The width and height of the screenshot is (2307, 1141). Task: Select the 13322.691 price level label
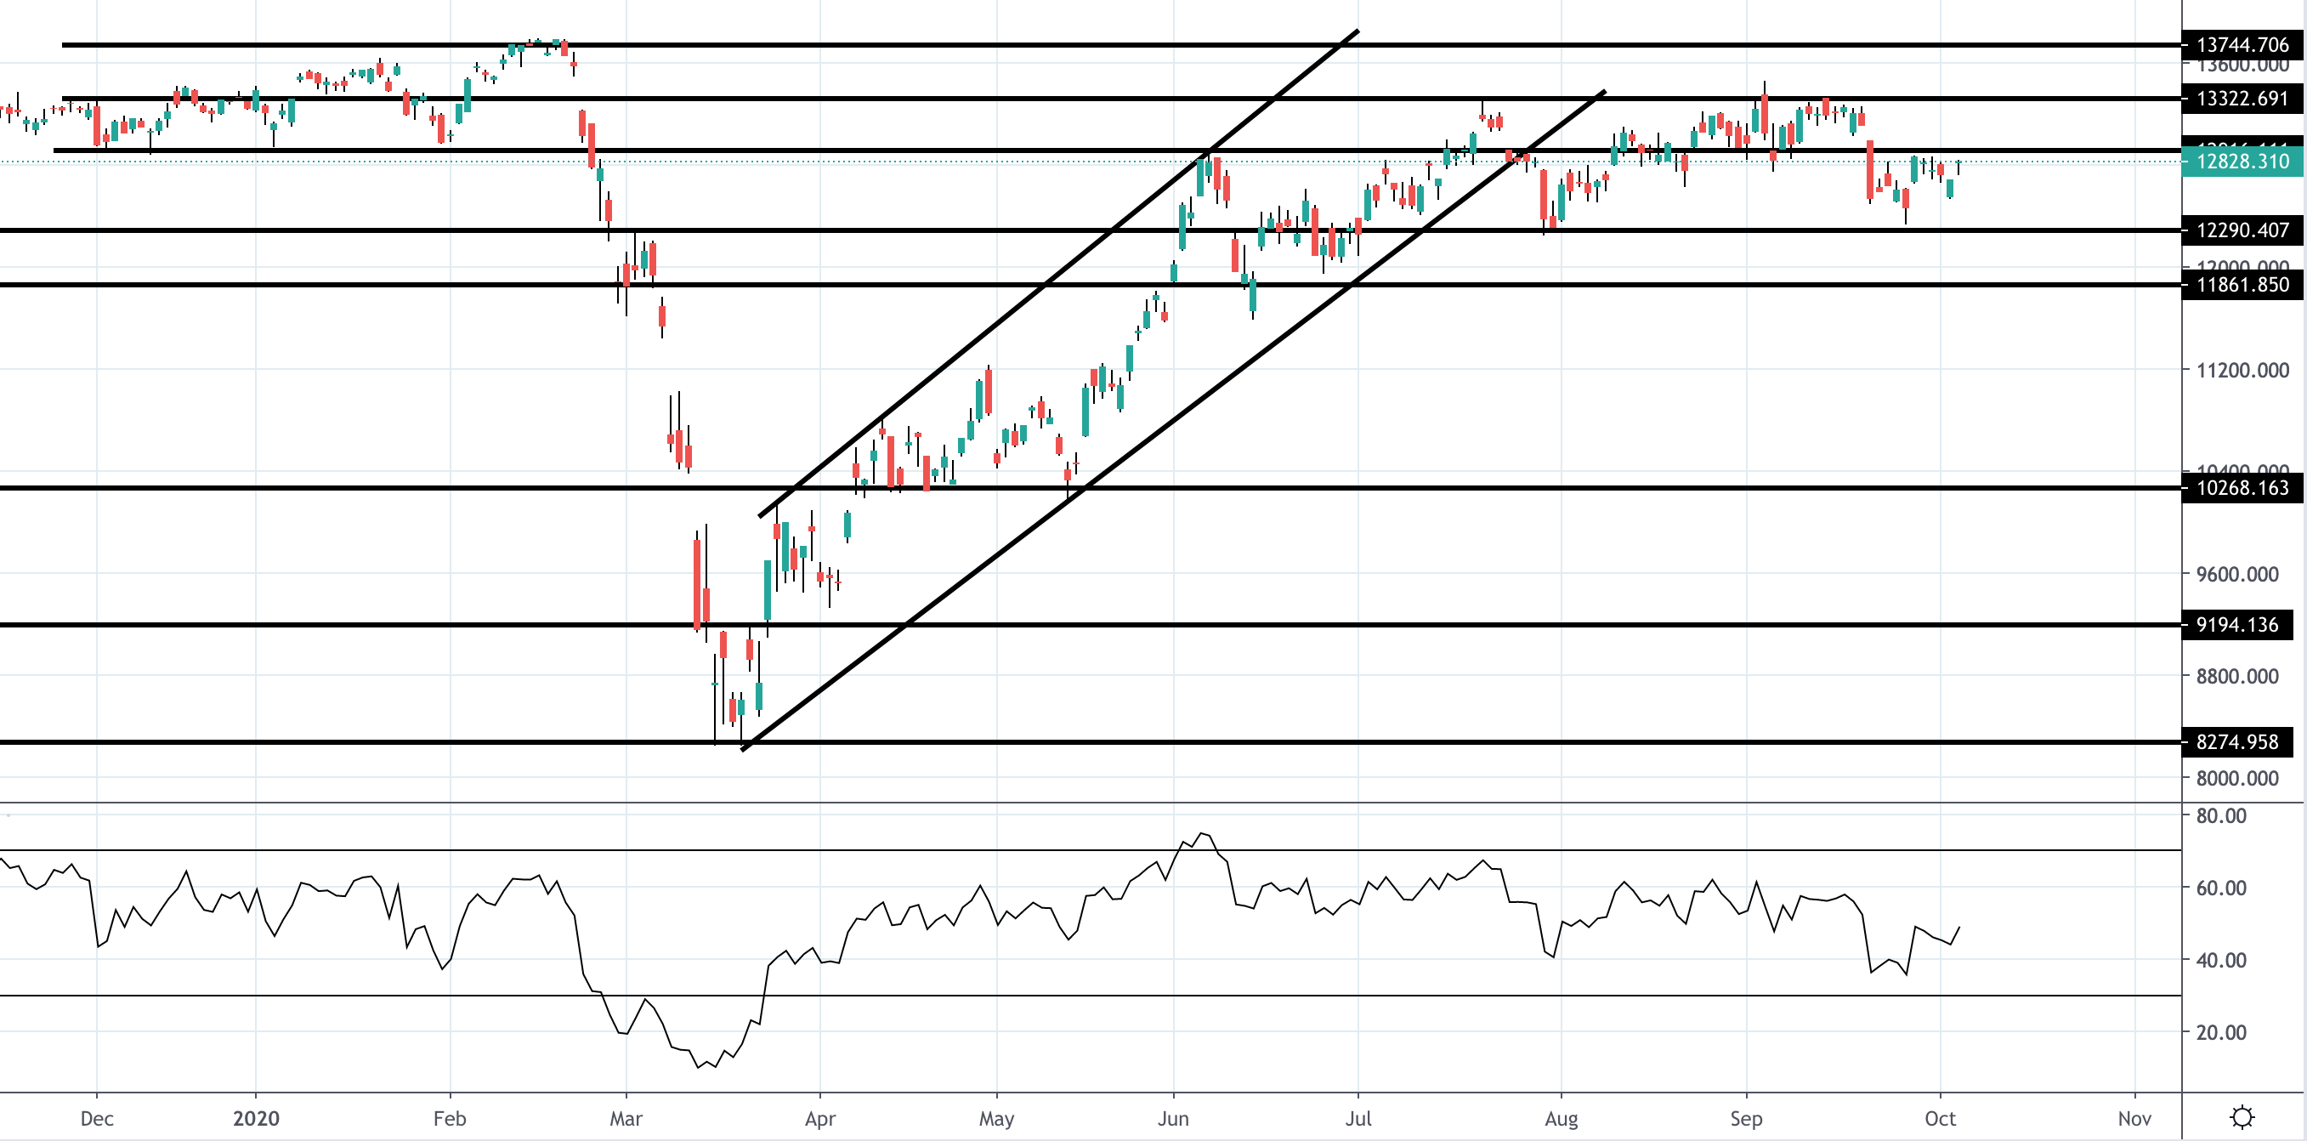tap(2242, 99)
